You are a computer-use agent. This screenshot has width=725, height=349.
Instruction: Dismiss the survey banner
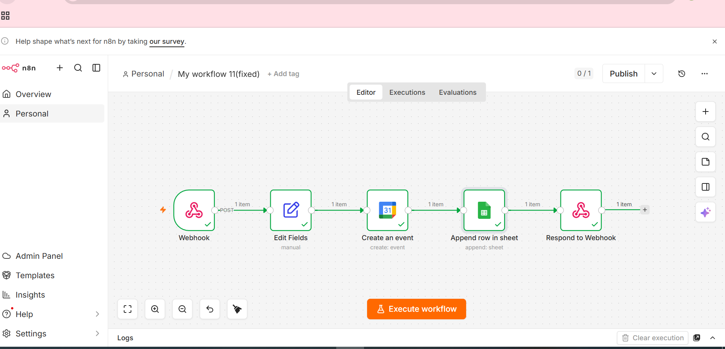715,41
